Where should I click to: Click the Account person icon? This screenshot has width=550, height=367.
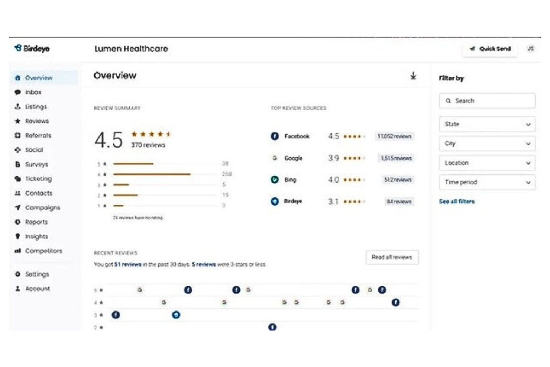[17, 289]
